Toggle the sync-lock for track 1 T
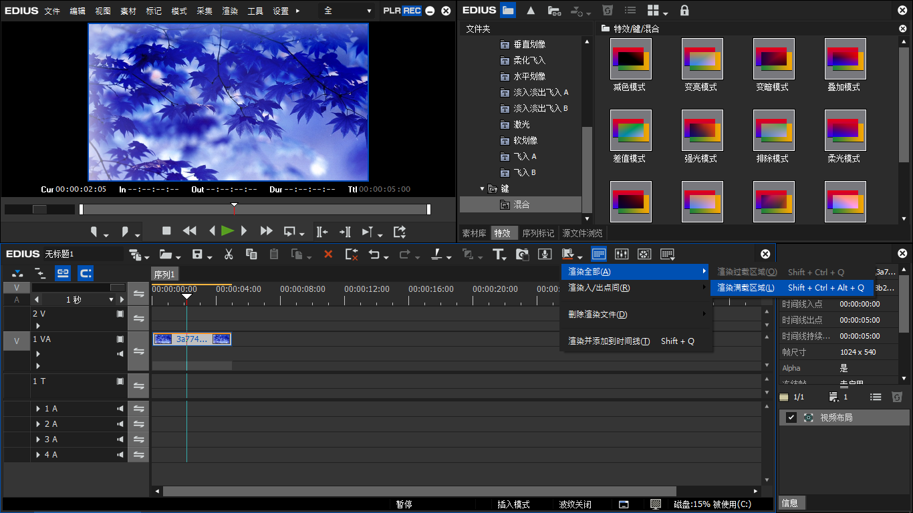Viewport: 913px width, 513px height. [138, 386]
